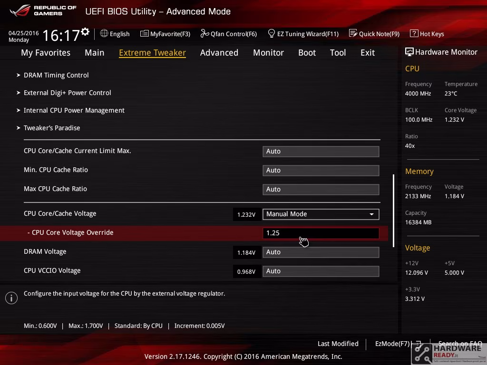This screenshot has width=487, height=365.
Task: Click the info icon beside help text
Action: pos(11,298)
